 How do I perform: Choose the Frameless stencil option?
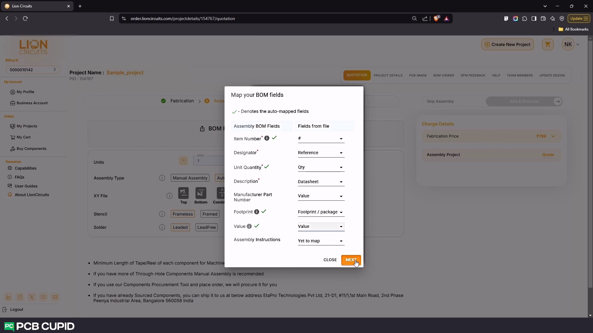pos(183,214)
